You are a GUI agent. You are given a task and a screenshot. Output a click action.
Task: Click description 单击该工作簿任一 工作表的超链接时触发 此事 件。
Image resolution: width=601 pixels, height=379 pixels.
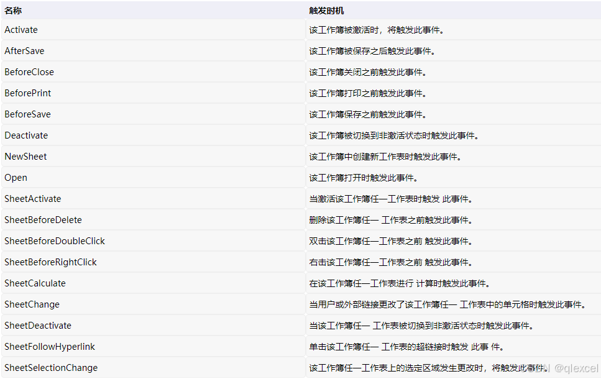pyautogui.click(x=406, y=347)
